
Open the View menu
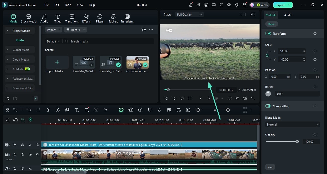click(80, 5)
